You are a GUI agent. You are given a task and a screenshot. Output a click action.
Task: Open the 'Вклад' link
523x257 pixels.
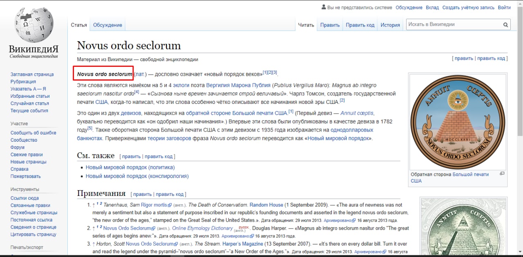432,8
